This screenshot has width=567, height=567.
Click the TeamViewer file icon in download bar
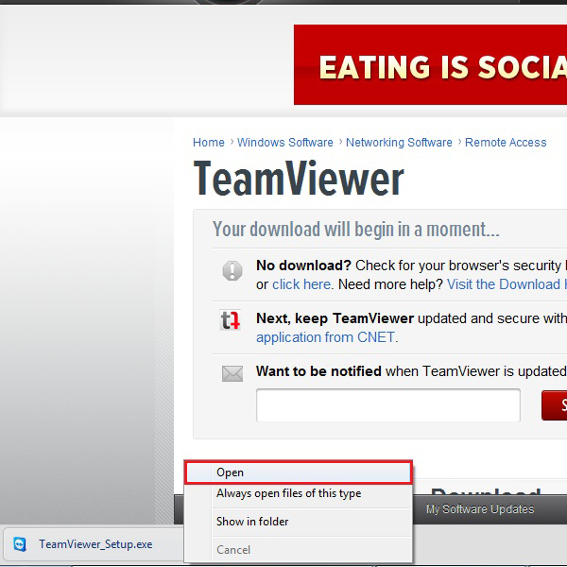click(x=20, y=544)
